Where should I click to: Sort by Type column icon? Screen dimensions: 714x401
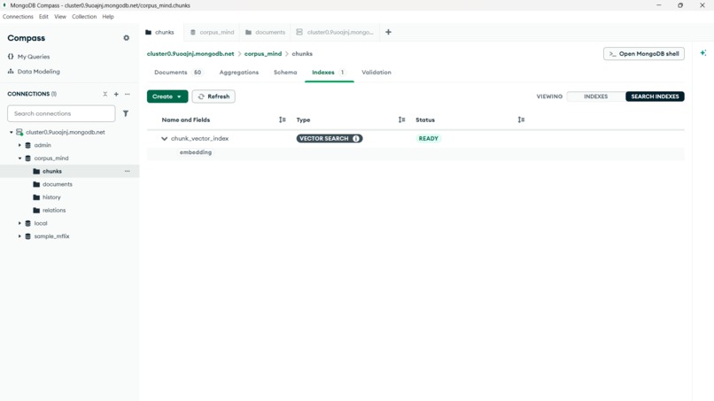pos(401,120)
